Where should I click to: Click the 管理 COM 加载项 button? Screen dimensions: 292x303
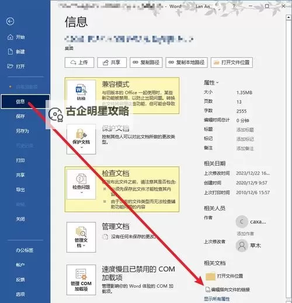[x=81, y=280]
